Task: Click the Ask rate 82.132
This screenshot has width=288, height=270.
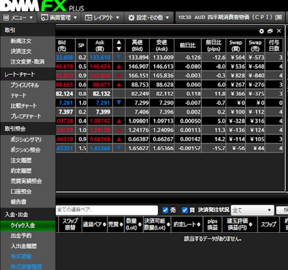Action: tap(101, 94)
